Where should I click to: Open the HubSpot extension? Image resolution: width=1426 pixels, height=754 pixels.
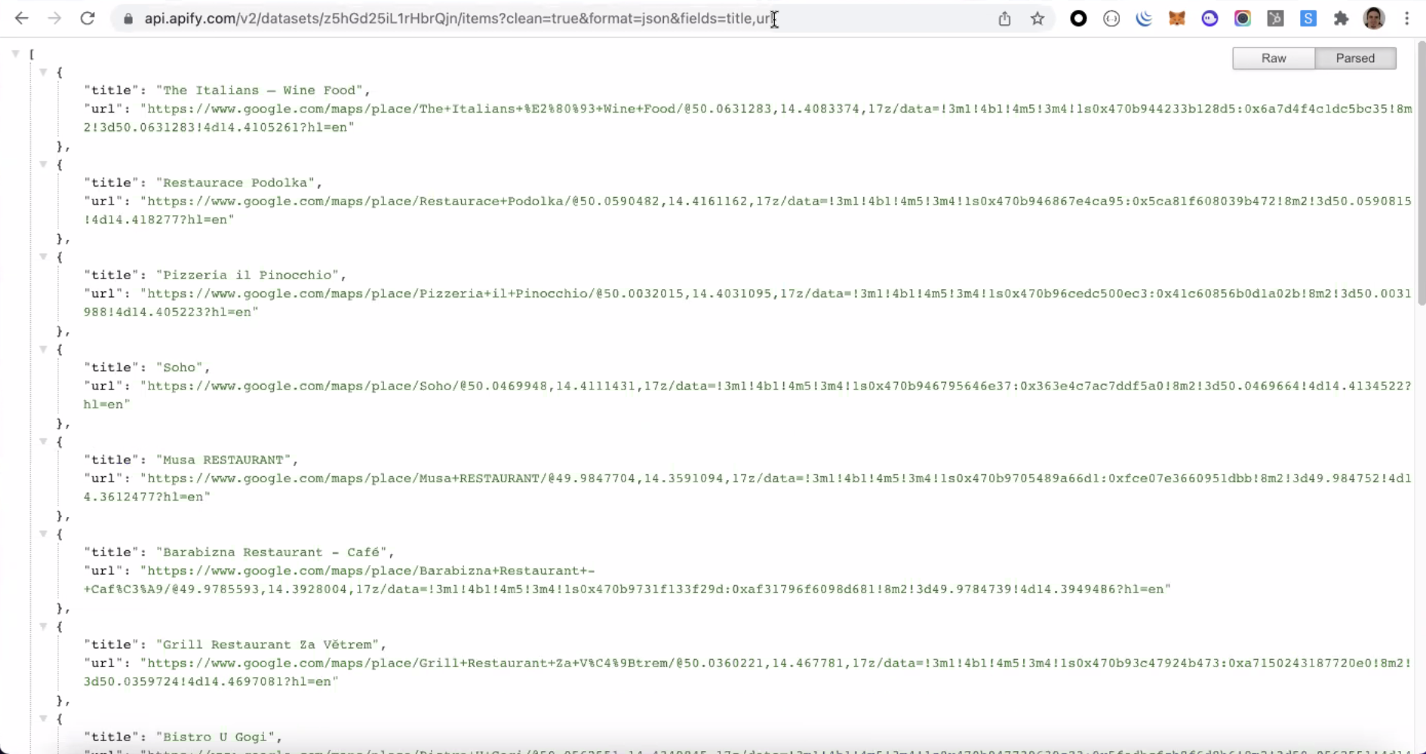coord(1275,19)
